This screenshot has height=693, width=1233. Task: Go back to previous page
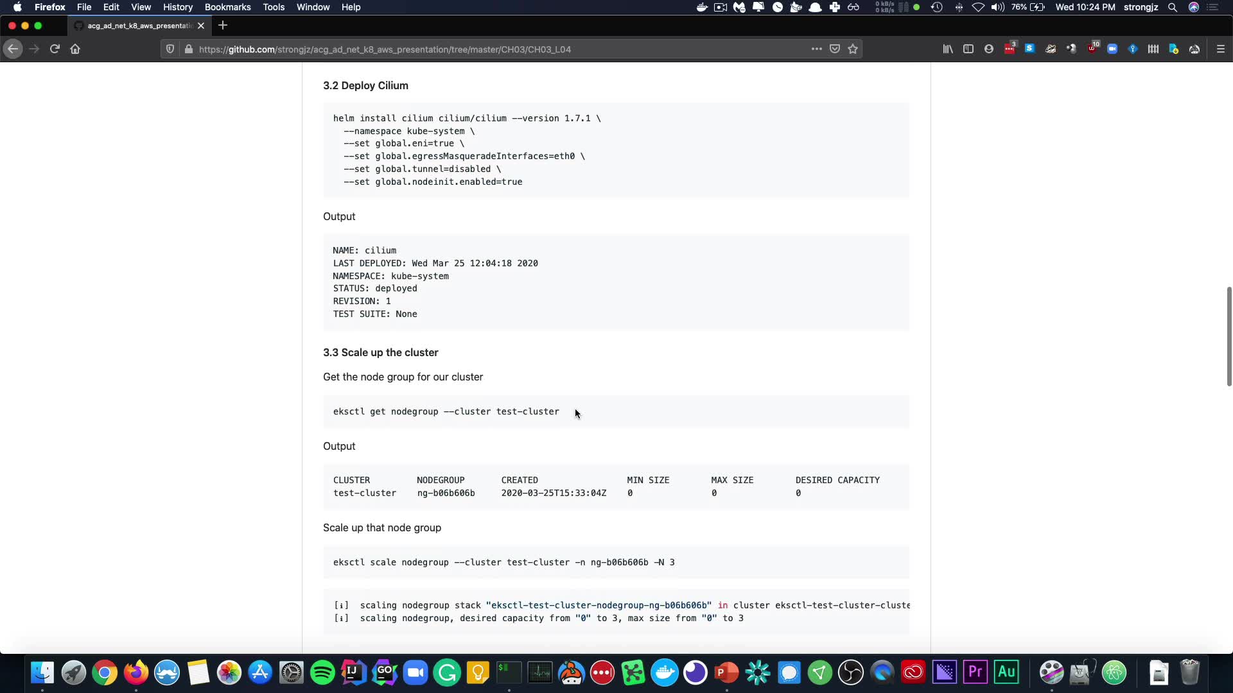(x=13, y=49)
